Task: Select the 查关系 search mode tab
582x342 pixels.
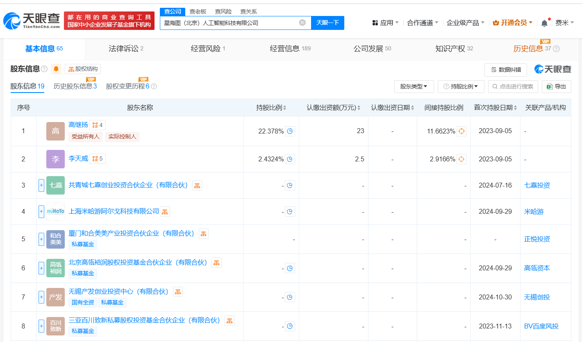Action: [248, 11]
